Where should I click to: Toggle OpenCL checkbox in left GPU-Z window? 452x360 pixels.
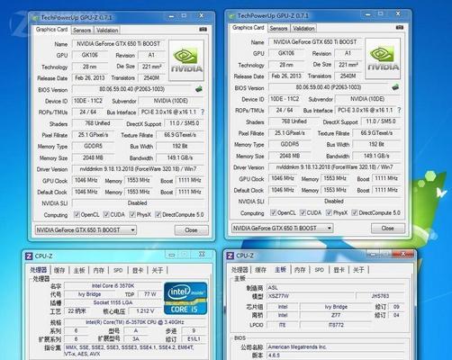pos(77,214)
